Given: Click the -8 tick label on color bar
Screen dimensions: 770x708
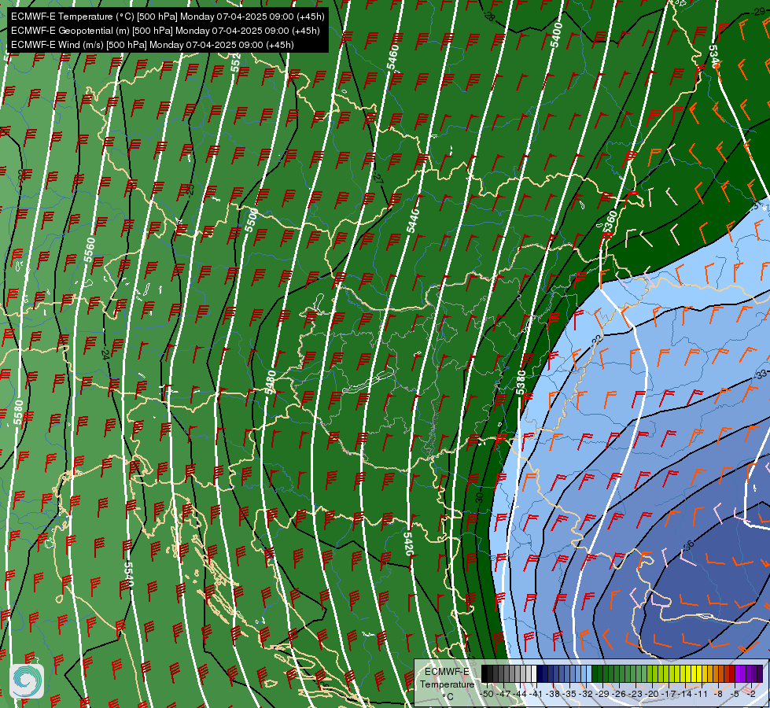Looking at the screenshot, I should (x=719, y=695).
